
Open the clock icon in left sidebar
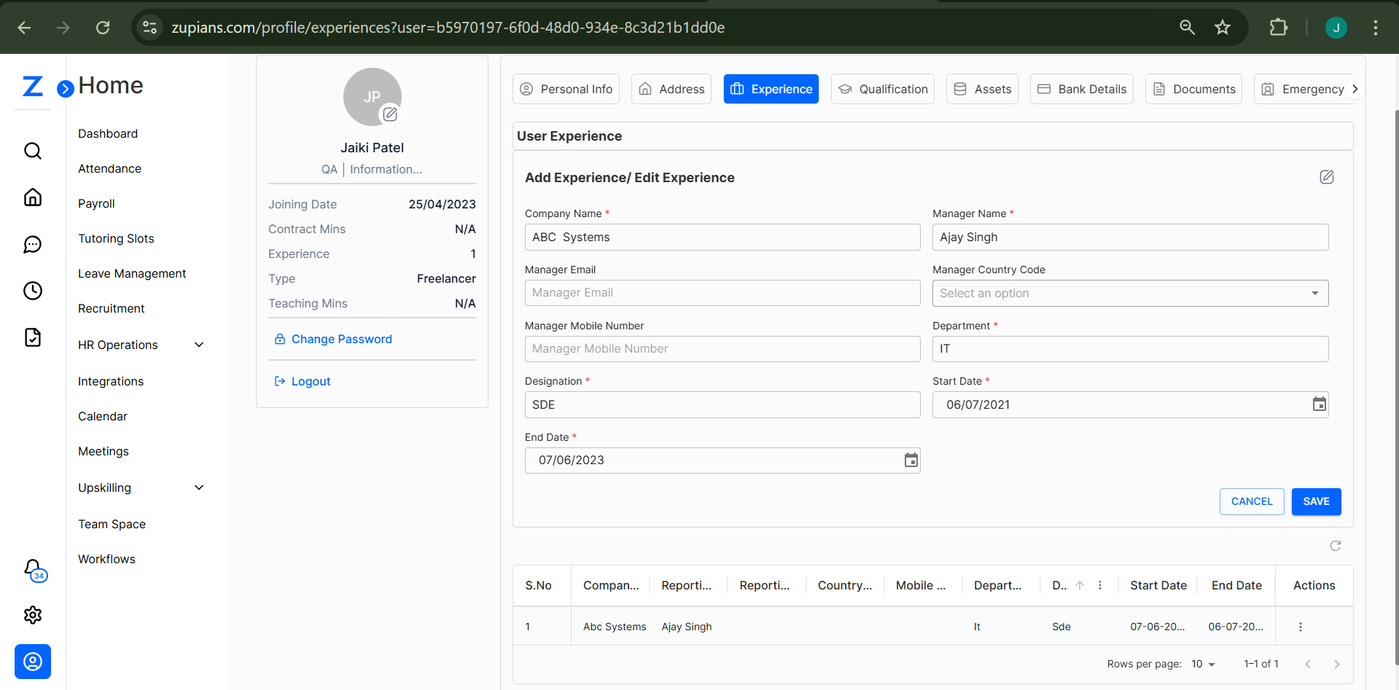(x=33, y=291)
